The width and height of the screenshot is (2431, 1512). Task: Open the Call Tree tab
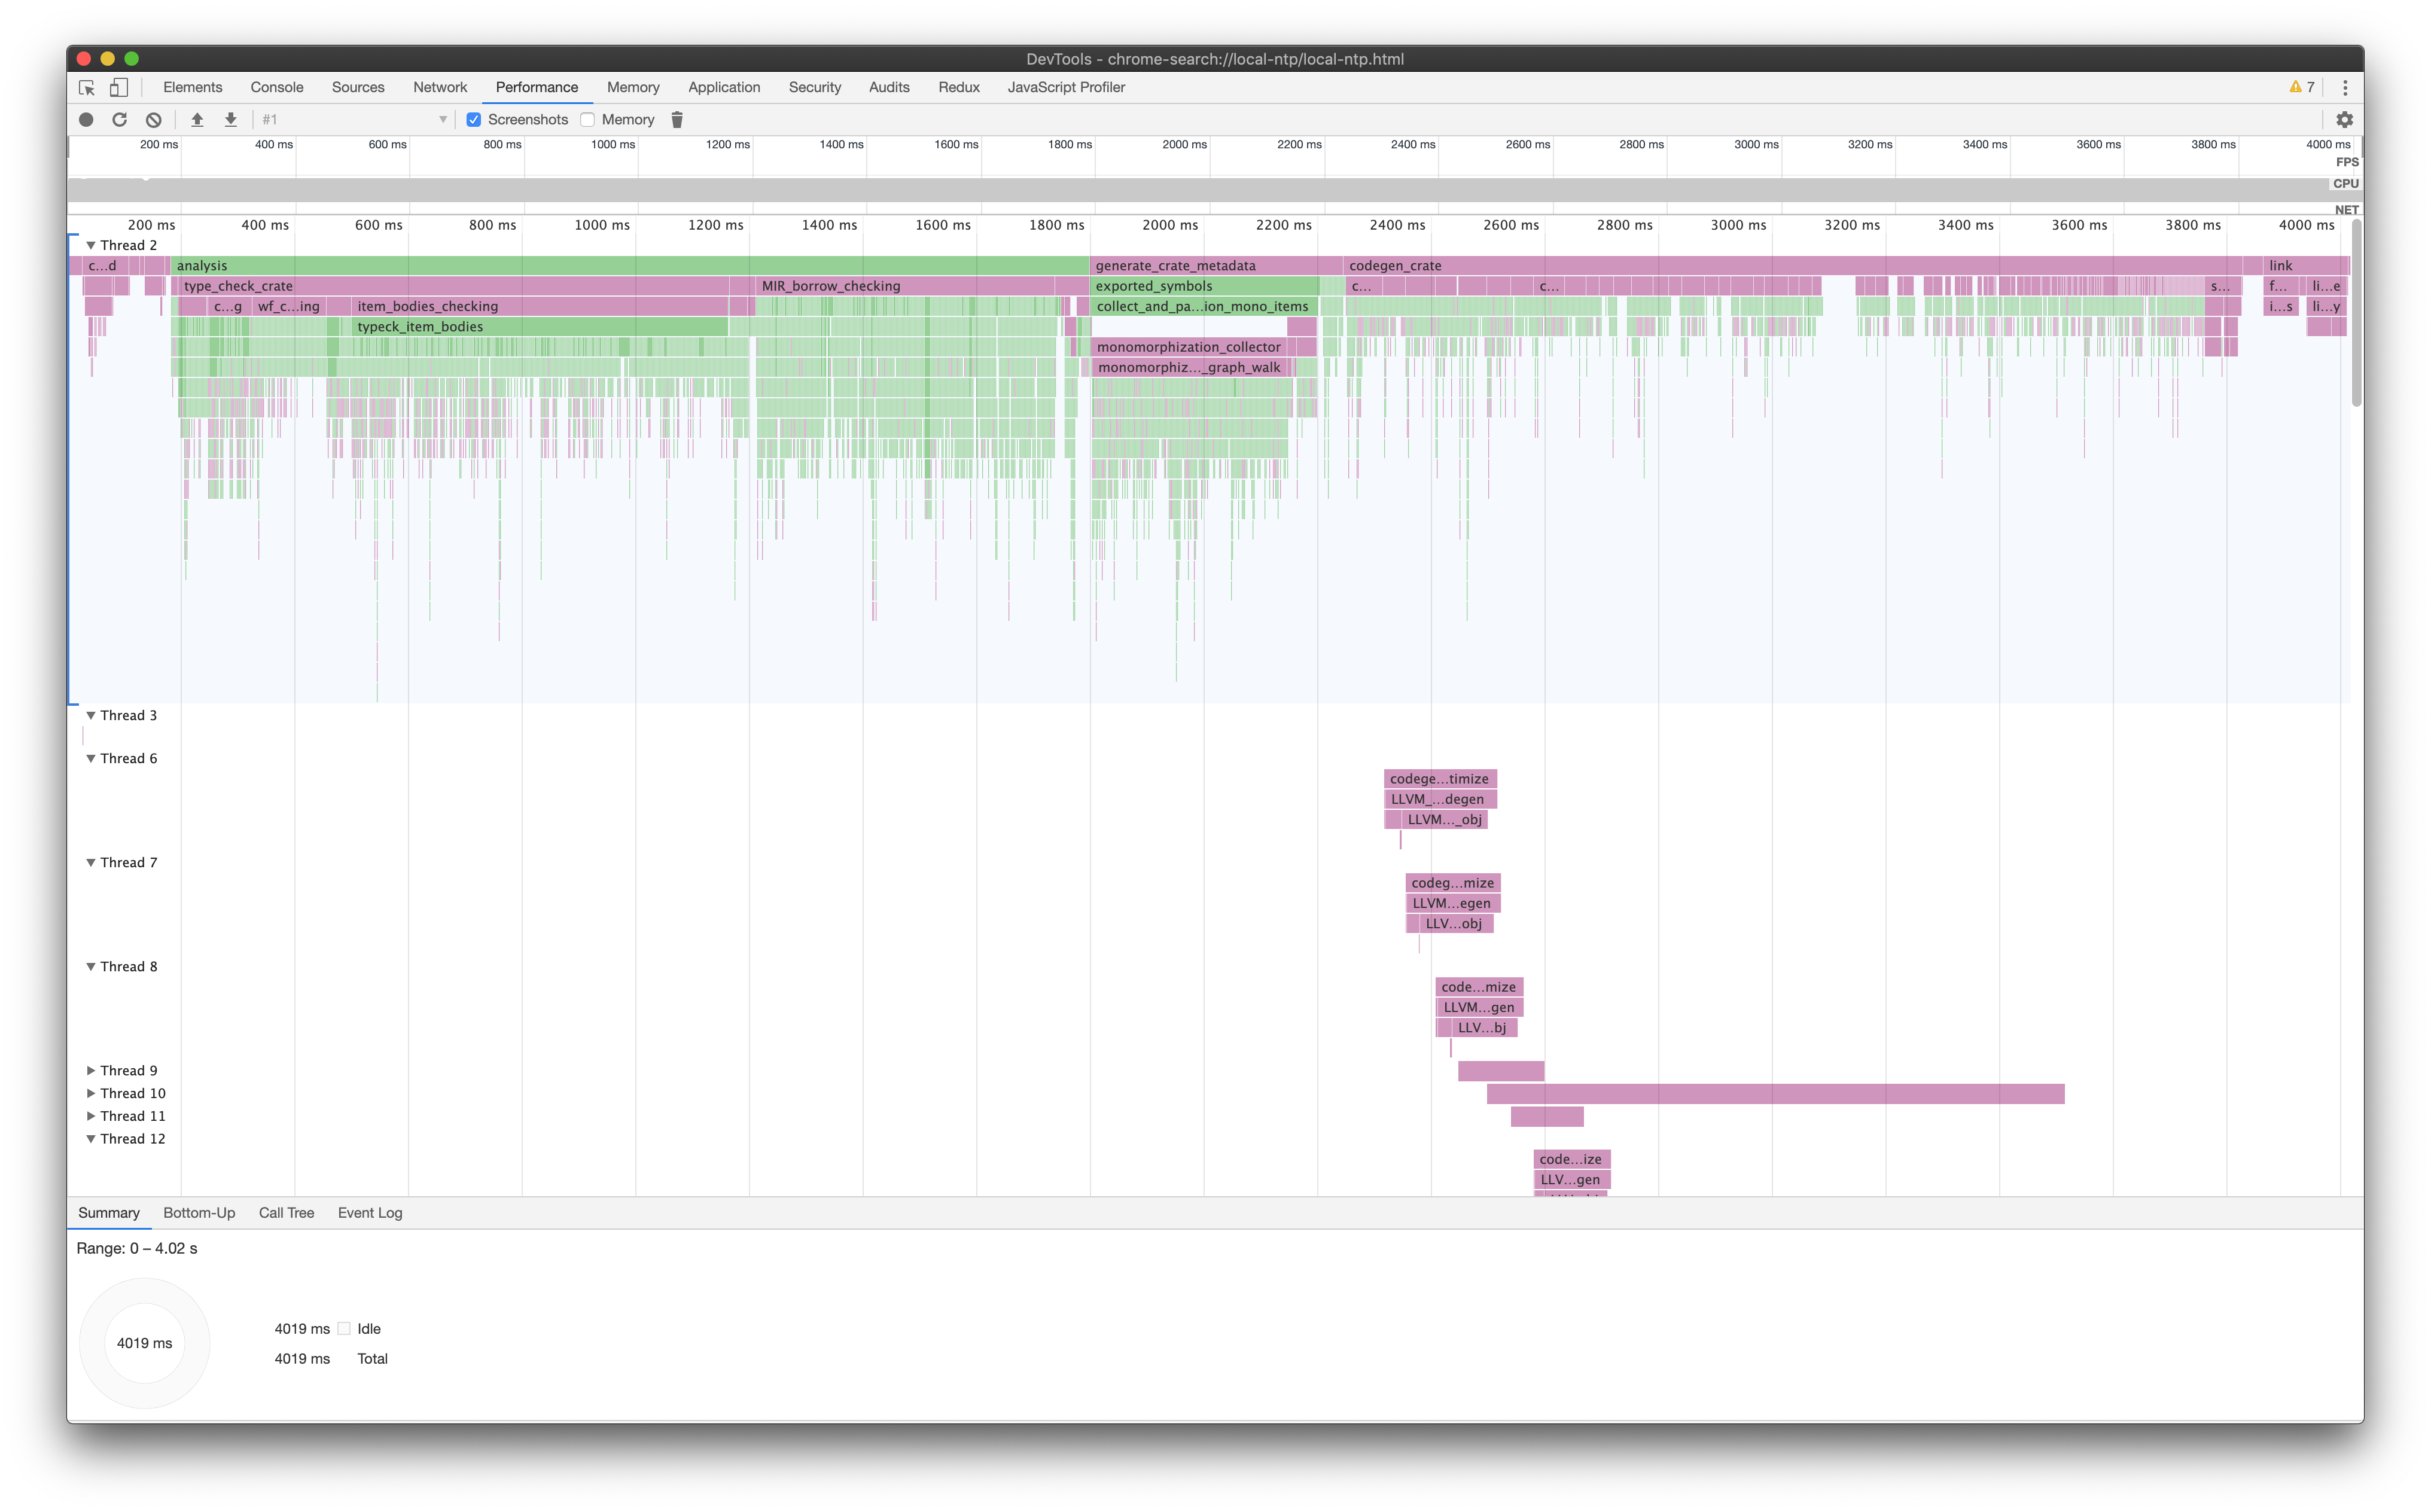[286, 1213]
